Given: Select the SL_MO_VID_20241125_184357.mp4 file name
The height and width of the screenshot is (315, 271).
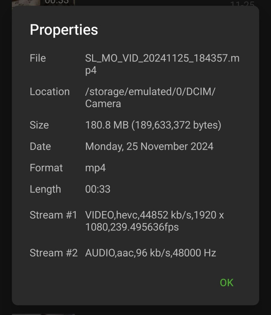Looking at the screenshot, I should click(162, 64).
